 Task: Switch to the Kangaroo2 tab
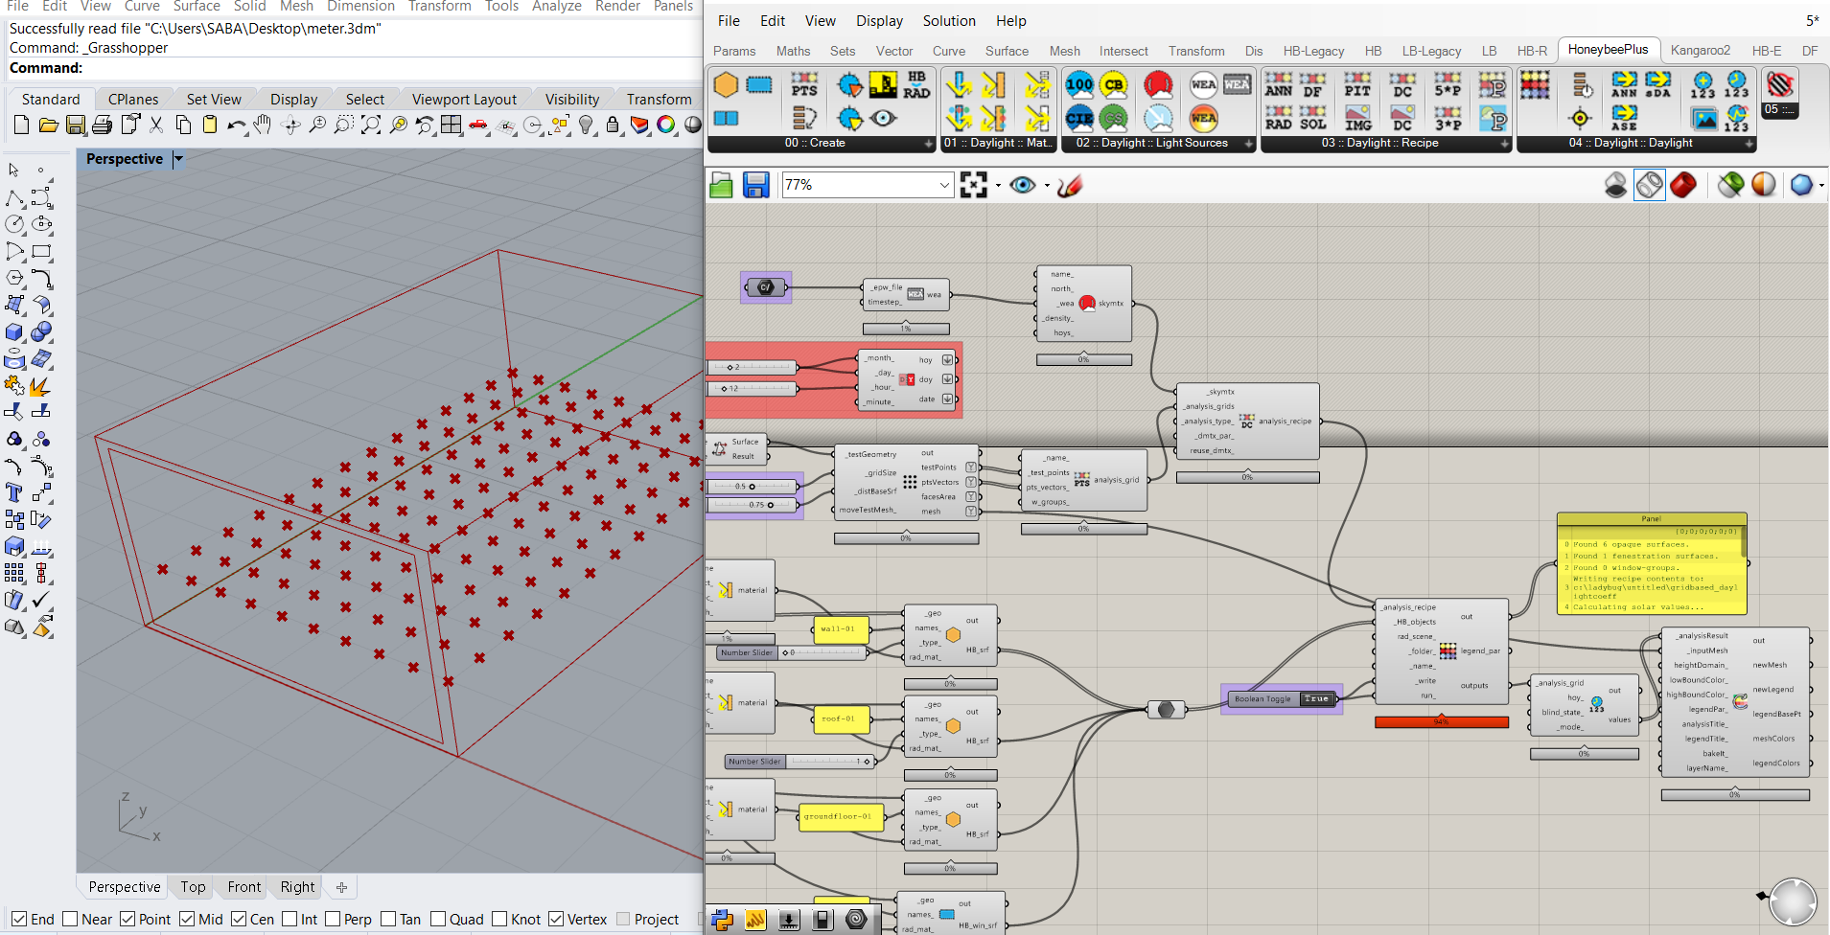pyautogui.click(x=1700, y=51)
